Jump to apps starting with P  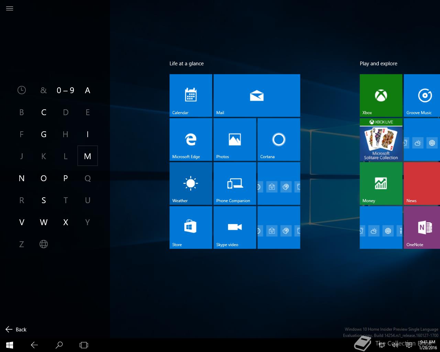(x=66, y=178)
